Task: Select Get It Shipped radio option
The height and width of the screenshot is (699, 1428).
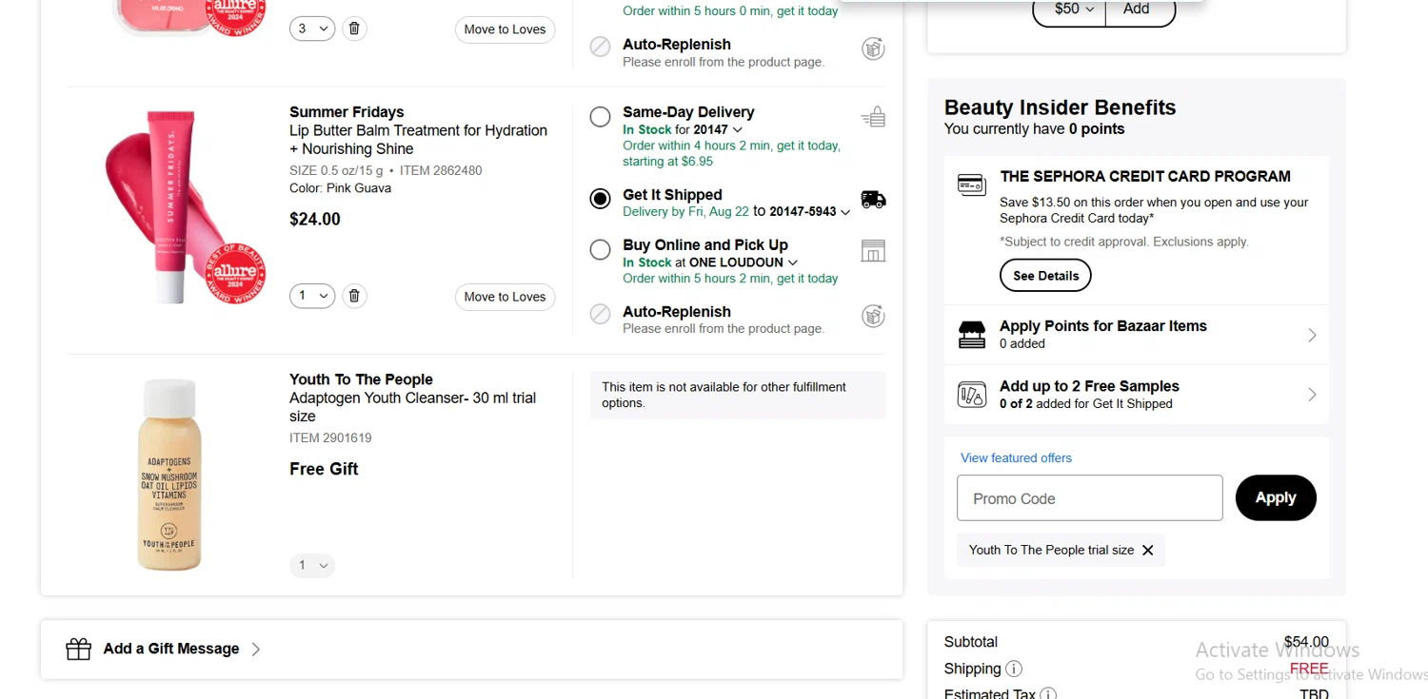Action: [600, 199]
